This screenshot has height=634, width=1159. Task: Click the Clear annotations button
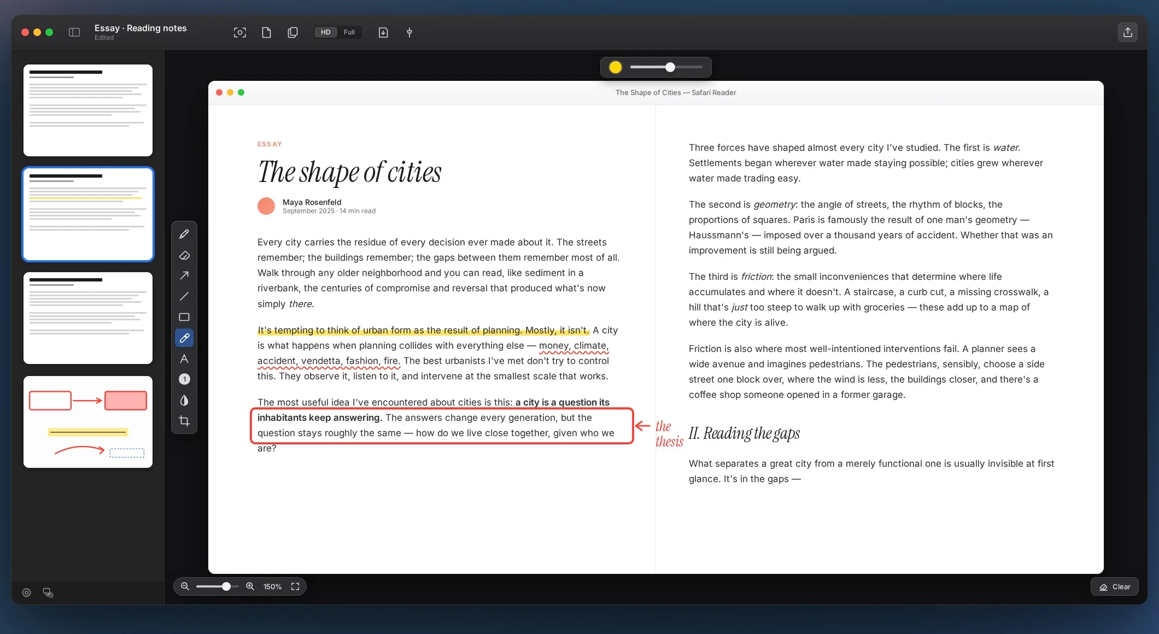click(x=1115, y=586)
